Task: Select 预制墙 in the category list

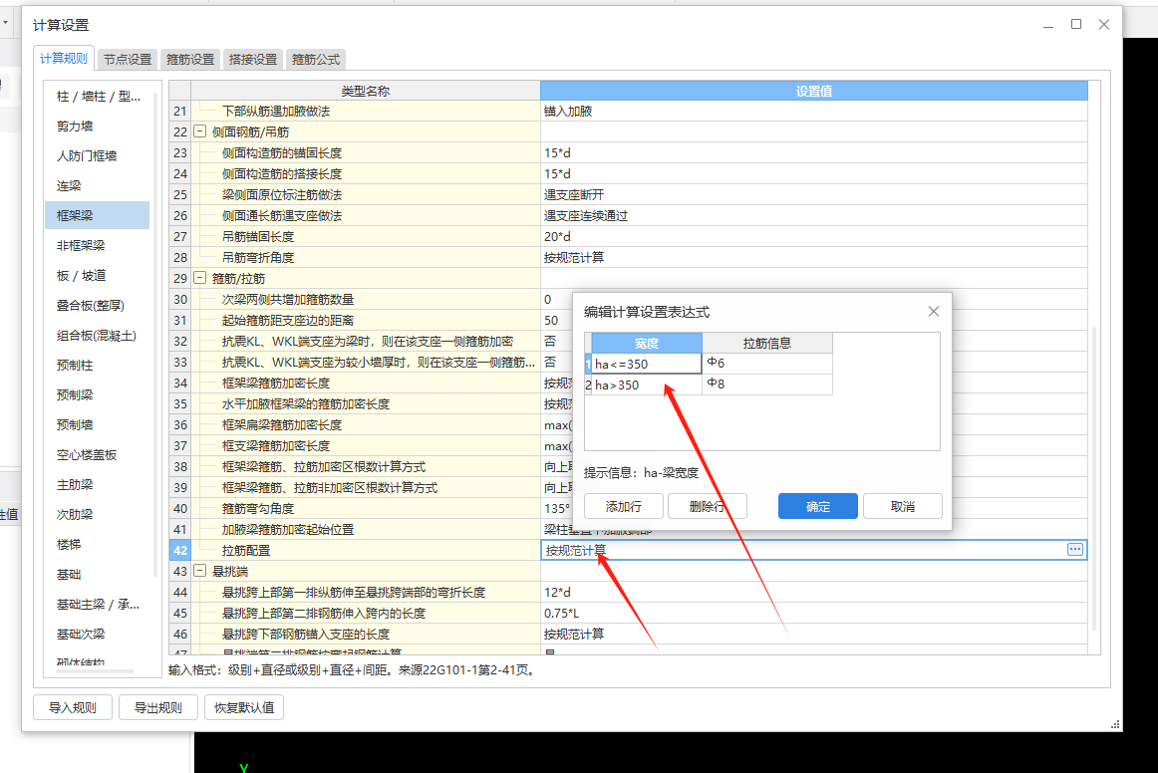Action: pyautogui.click(x=98, y=424)
